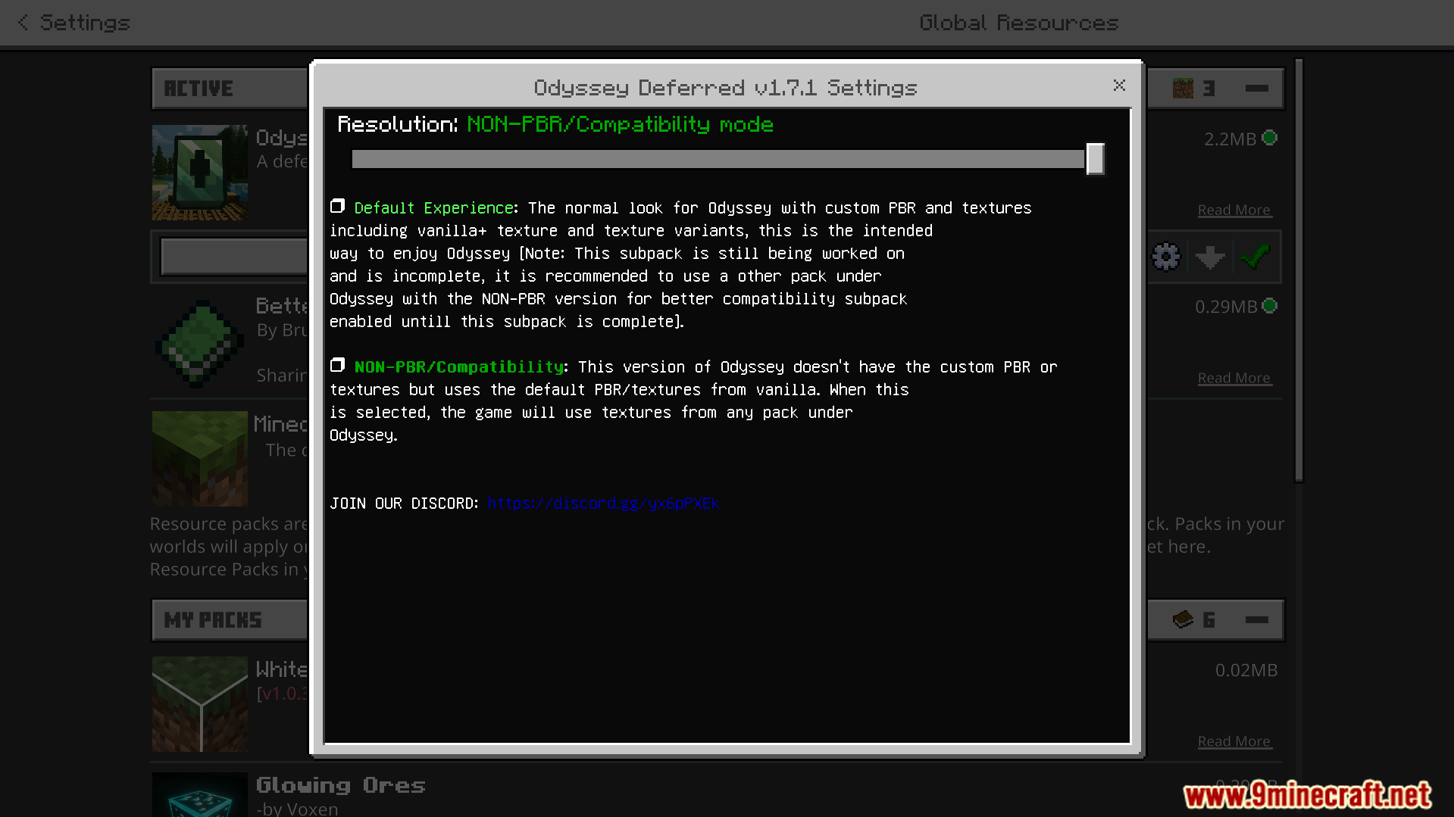Go back to Settings
Image resolution: width=1454 pixels, height=817 pixels.
coord(74,23)
